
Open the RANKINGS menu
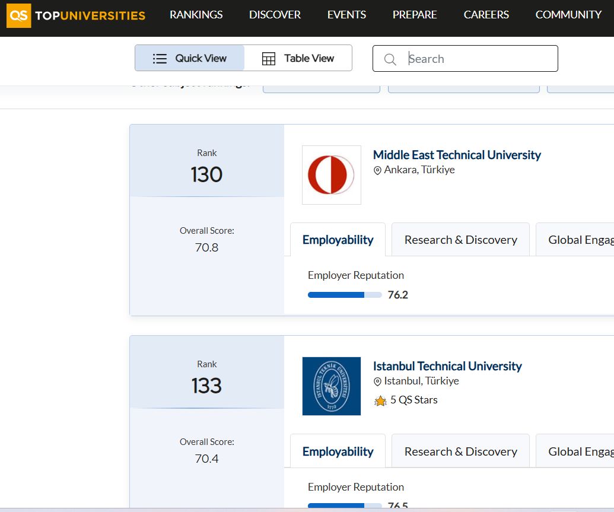(196, 15)
